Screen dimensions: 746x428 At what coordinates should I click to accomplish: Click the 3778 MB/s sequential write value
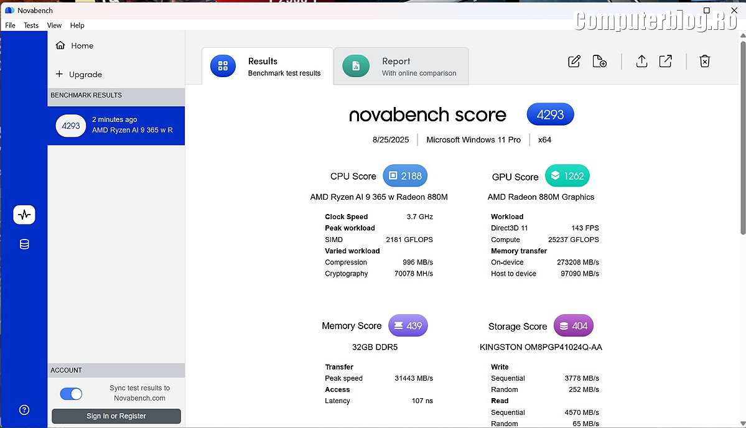coord(581,378)
